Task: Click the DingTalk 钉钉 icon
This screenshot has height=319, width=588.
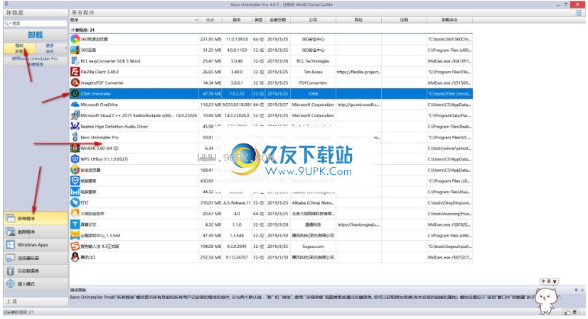Action: (x=75, y=202)
